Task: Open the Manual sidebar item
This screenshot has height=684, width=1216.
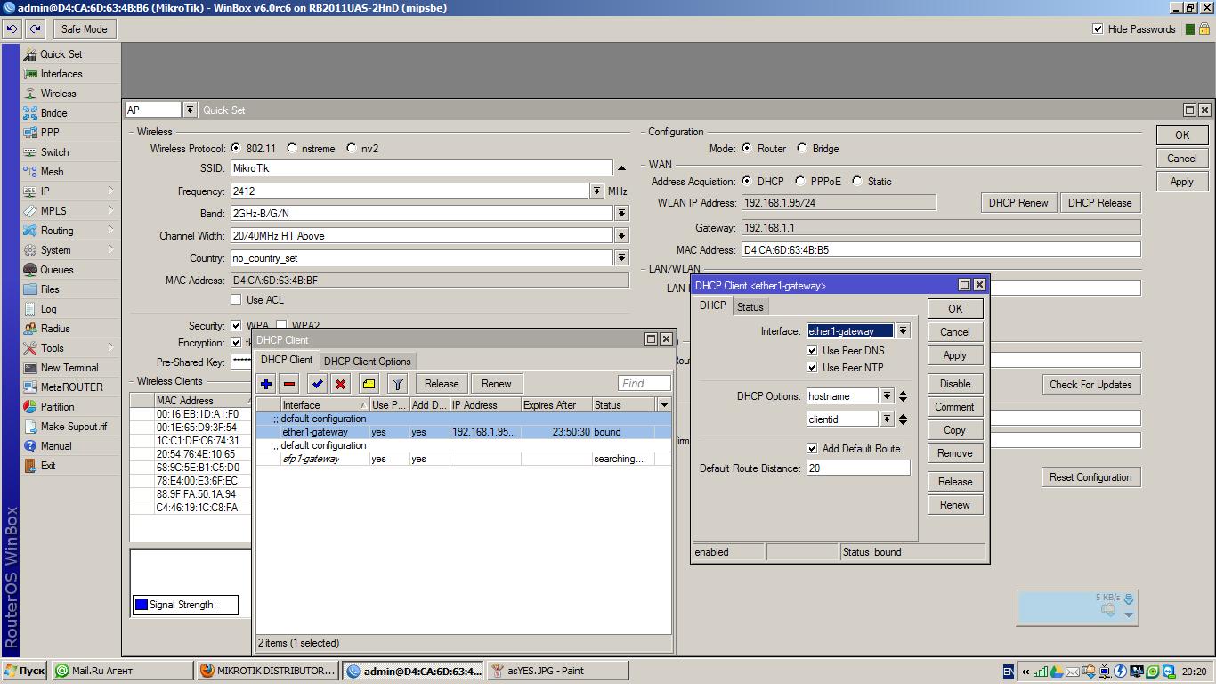Action: point(55,446)
